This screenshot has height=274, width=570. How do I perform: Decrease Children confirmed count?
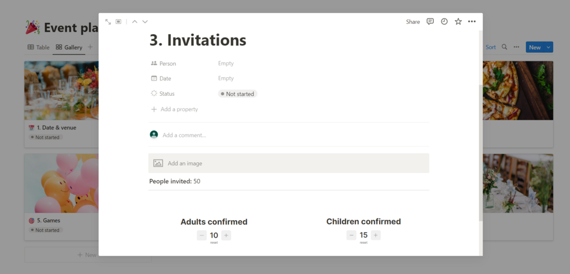(x=352, y=235)
